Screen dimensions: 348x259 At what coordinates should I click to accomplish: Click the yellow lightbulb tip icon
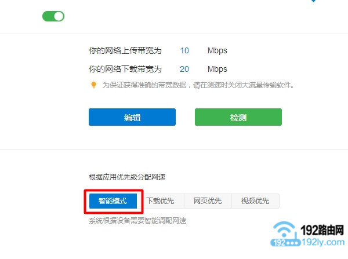[x=93, y=85]
